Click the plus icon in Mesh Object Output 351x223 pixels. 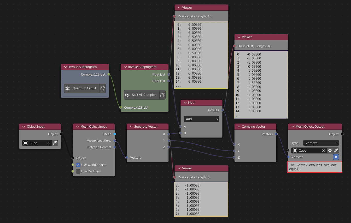[330, 151]
